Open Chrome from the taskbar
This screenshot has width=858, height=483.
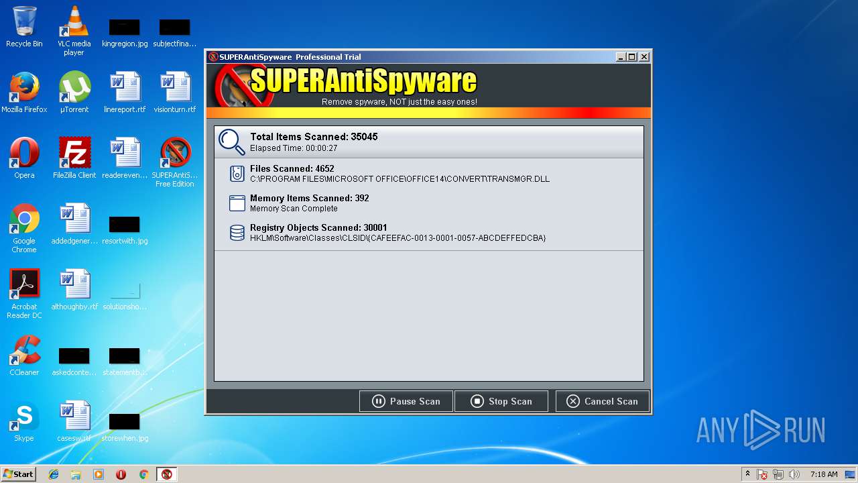click(x=143, y=474)
